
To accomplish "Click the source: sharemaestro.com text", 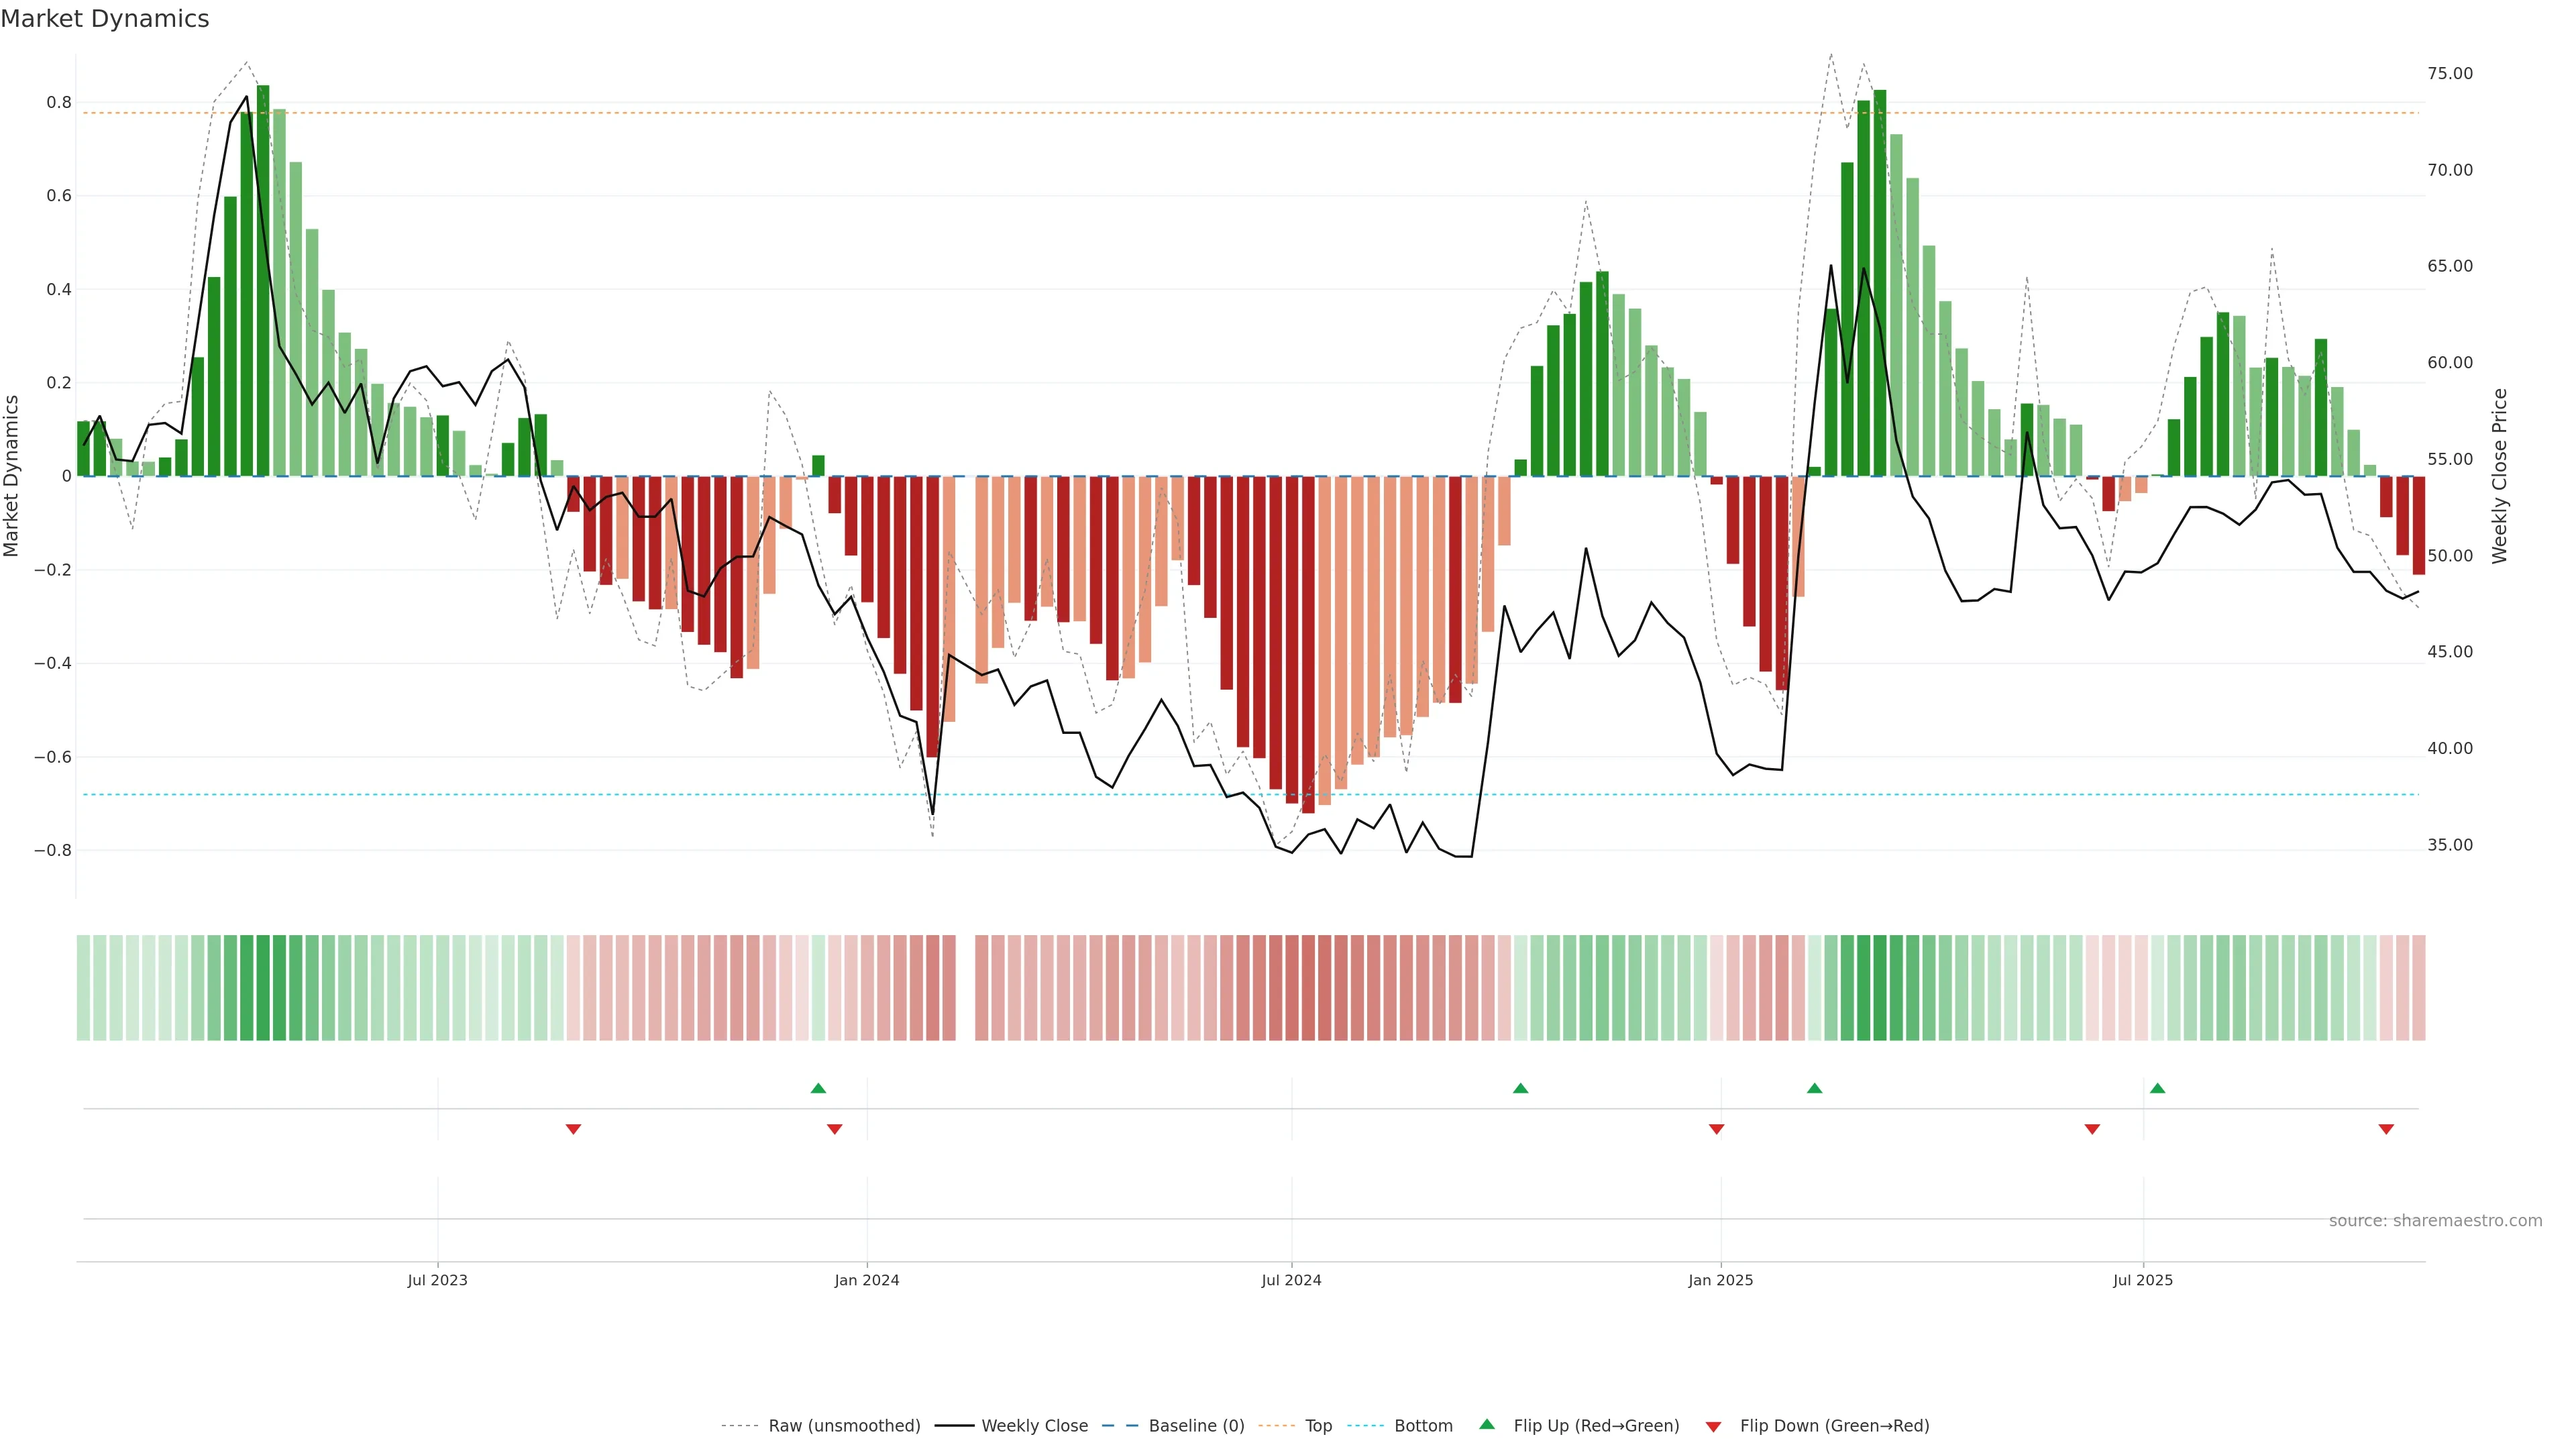I will [2435, 1221].
